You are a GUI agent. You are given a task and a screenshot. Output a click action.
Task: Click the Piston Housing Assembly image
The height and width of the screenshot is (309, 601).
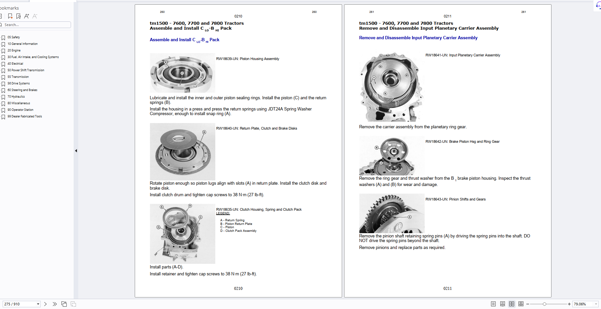182,73
